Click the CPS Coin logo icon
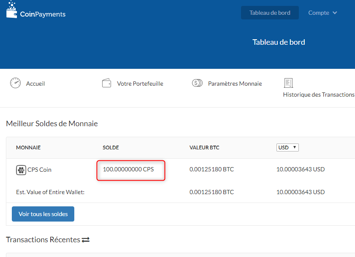Screen dimensions: 355x257 point(21,170)
